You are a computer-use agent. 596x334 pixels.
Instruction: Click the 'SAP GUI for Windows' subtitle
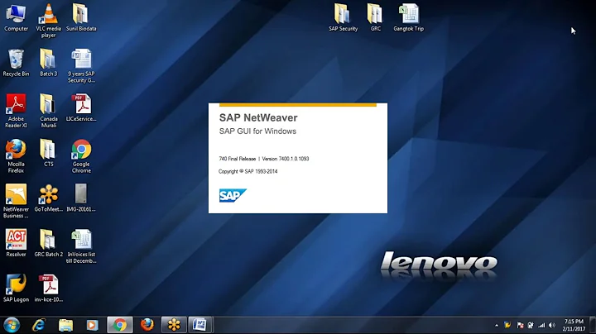[x=257, y=131]
